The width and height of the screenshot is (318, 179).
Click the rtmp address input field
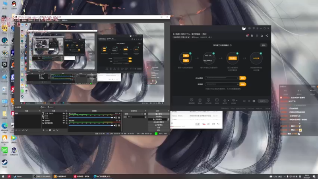(x=222, y=78)
